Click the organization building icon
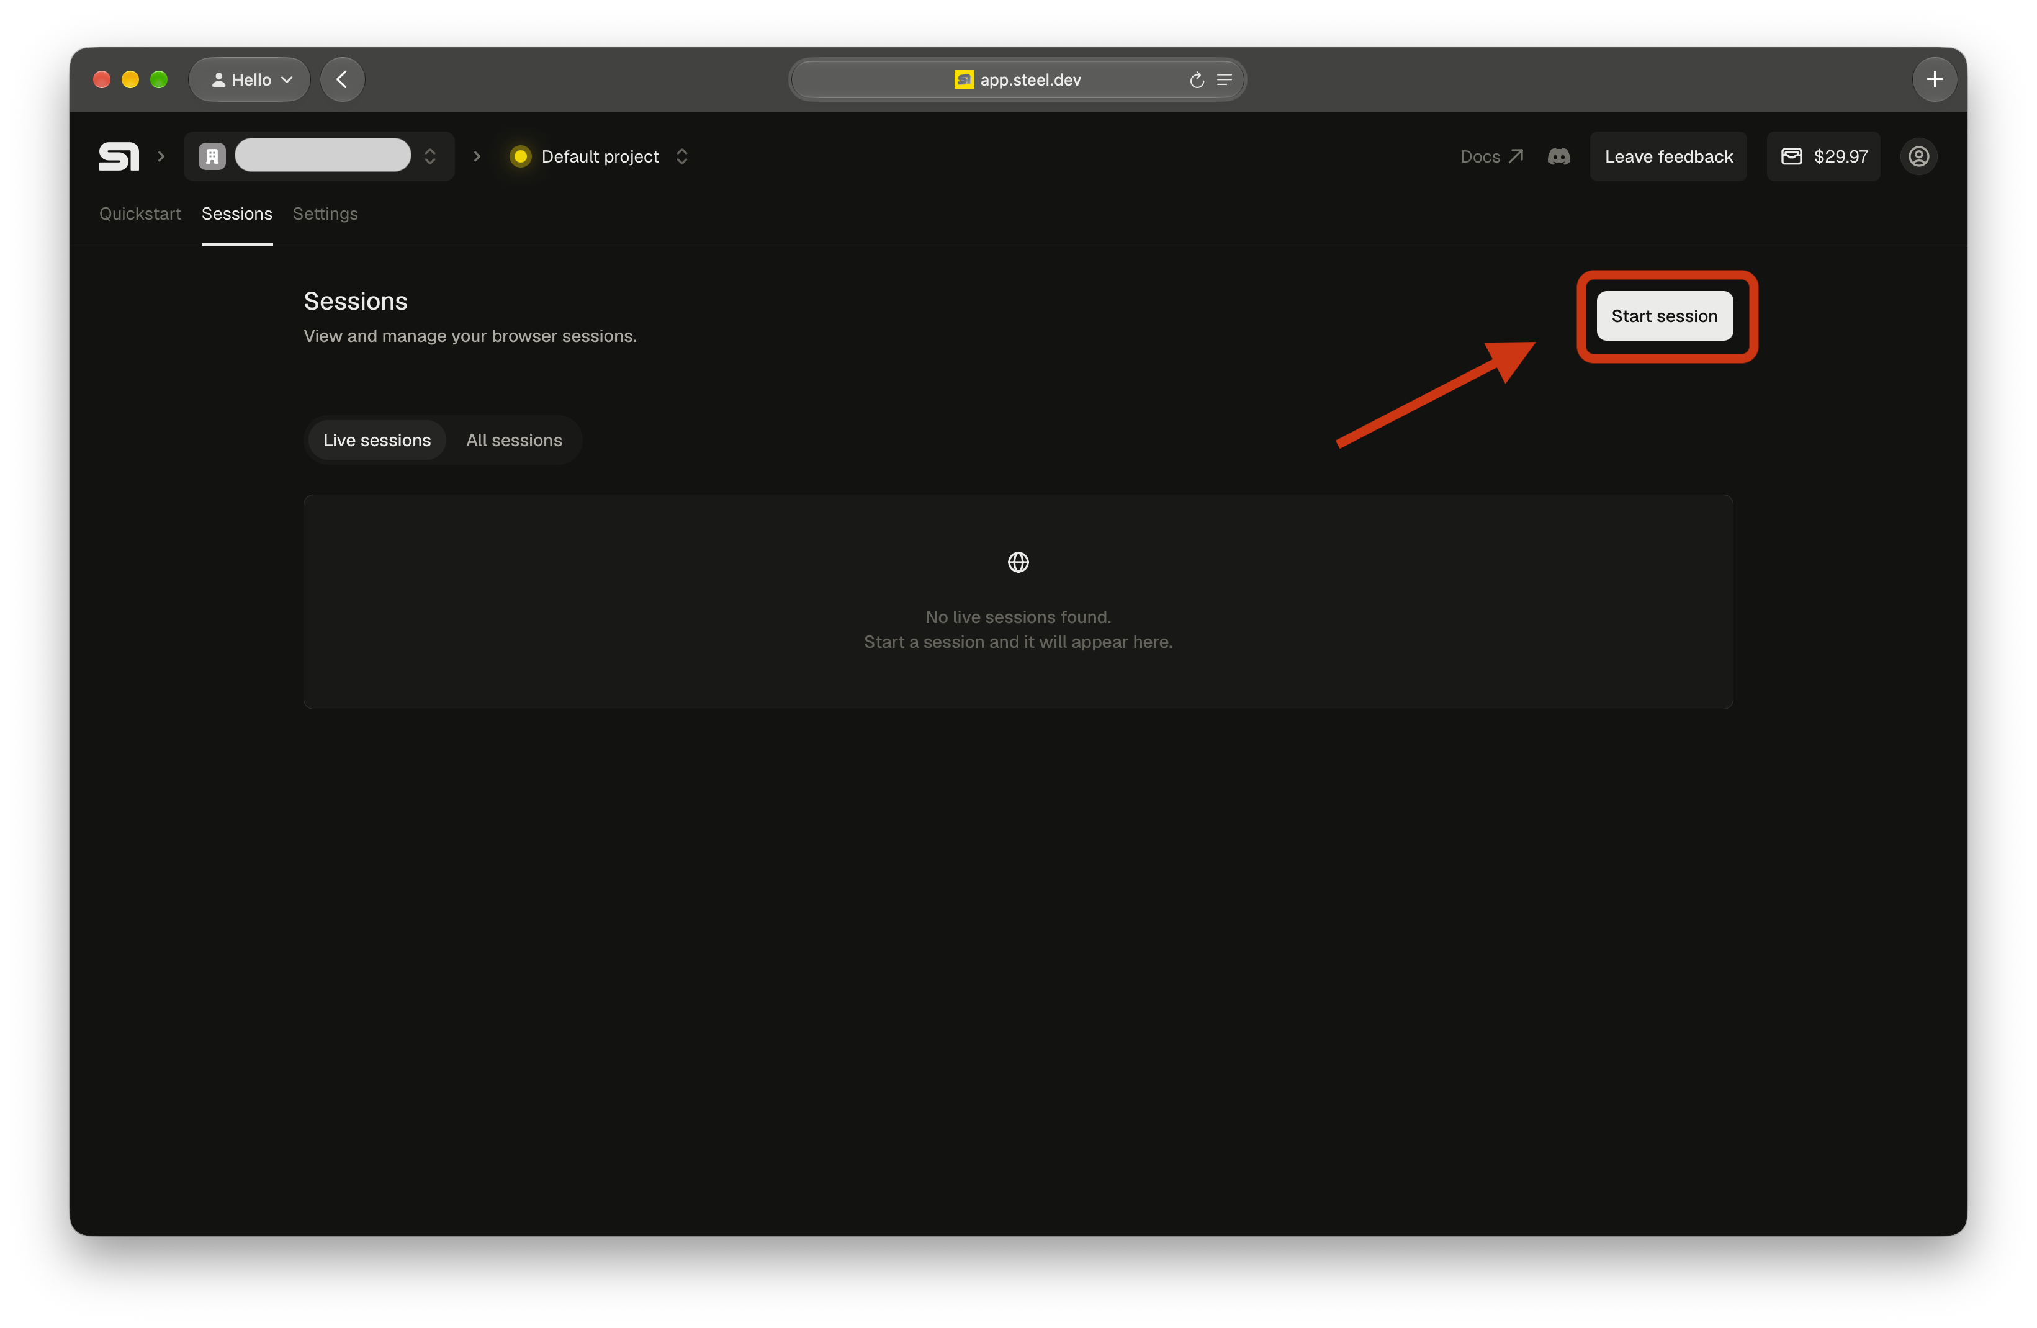This screenshot has height=1328, width=2037. tap(212, 156)
